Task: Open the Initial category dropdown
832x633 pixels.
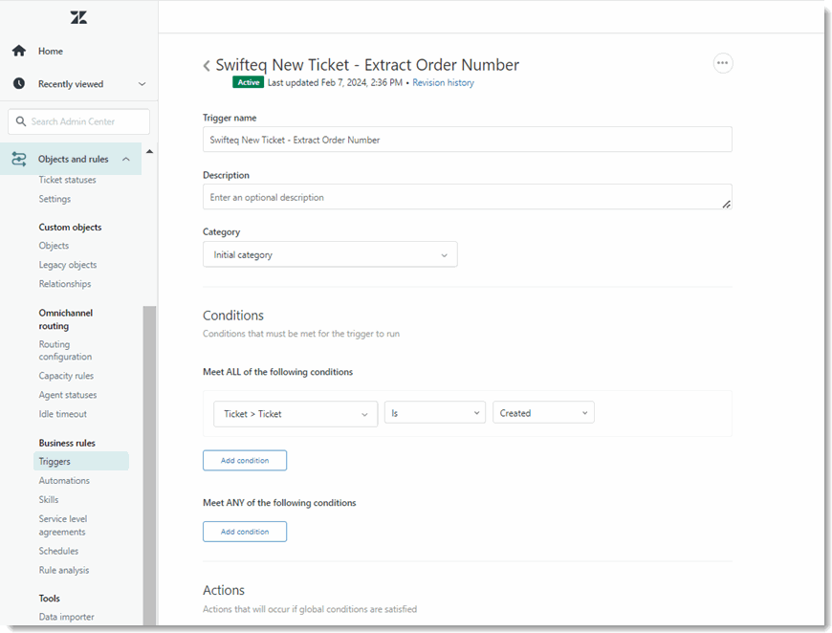Action: 330,254
